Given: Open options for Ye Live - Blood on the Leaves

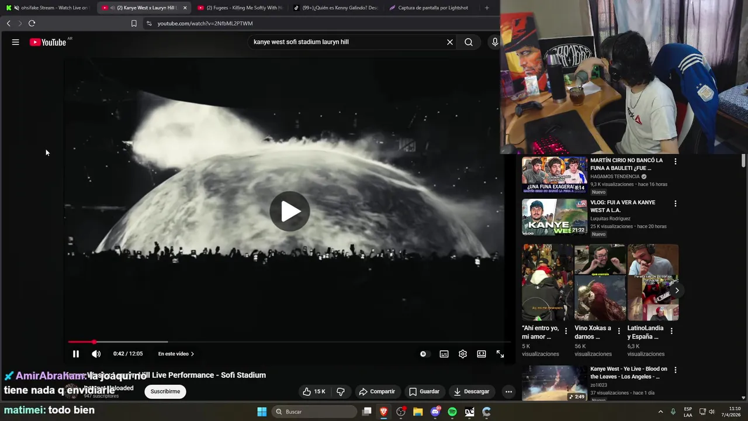Looking at the screenshot, I should (676, 370).
